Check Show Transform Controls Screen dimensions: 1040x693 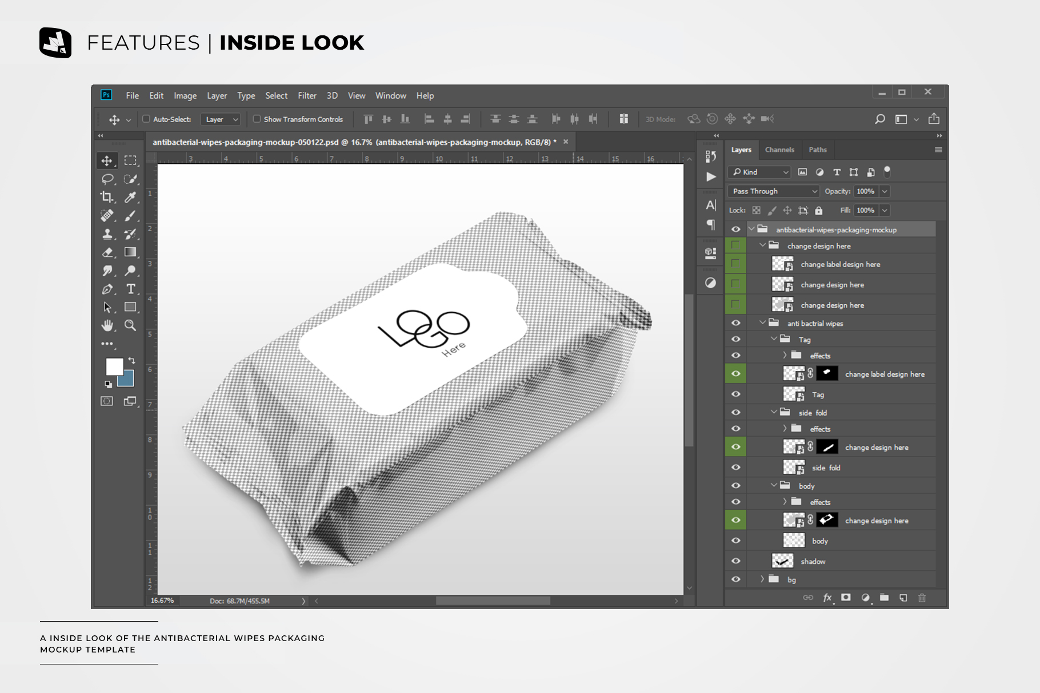coord(257,119)
